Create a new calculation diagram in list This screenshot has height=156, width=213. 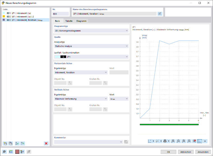(5, 143)
